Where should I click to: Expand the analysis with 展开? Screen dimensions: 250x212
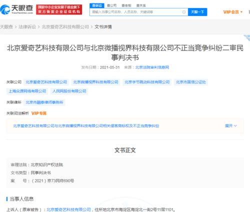tap(231, 126)
